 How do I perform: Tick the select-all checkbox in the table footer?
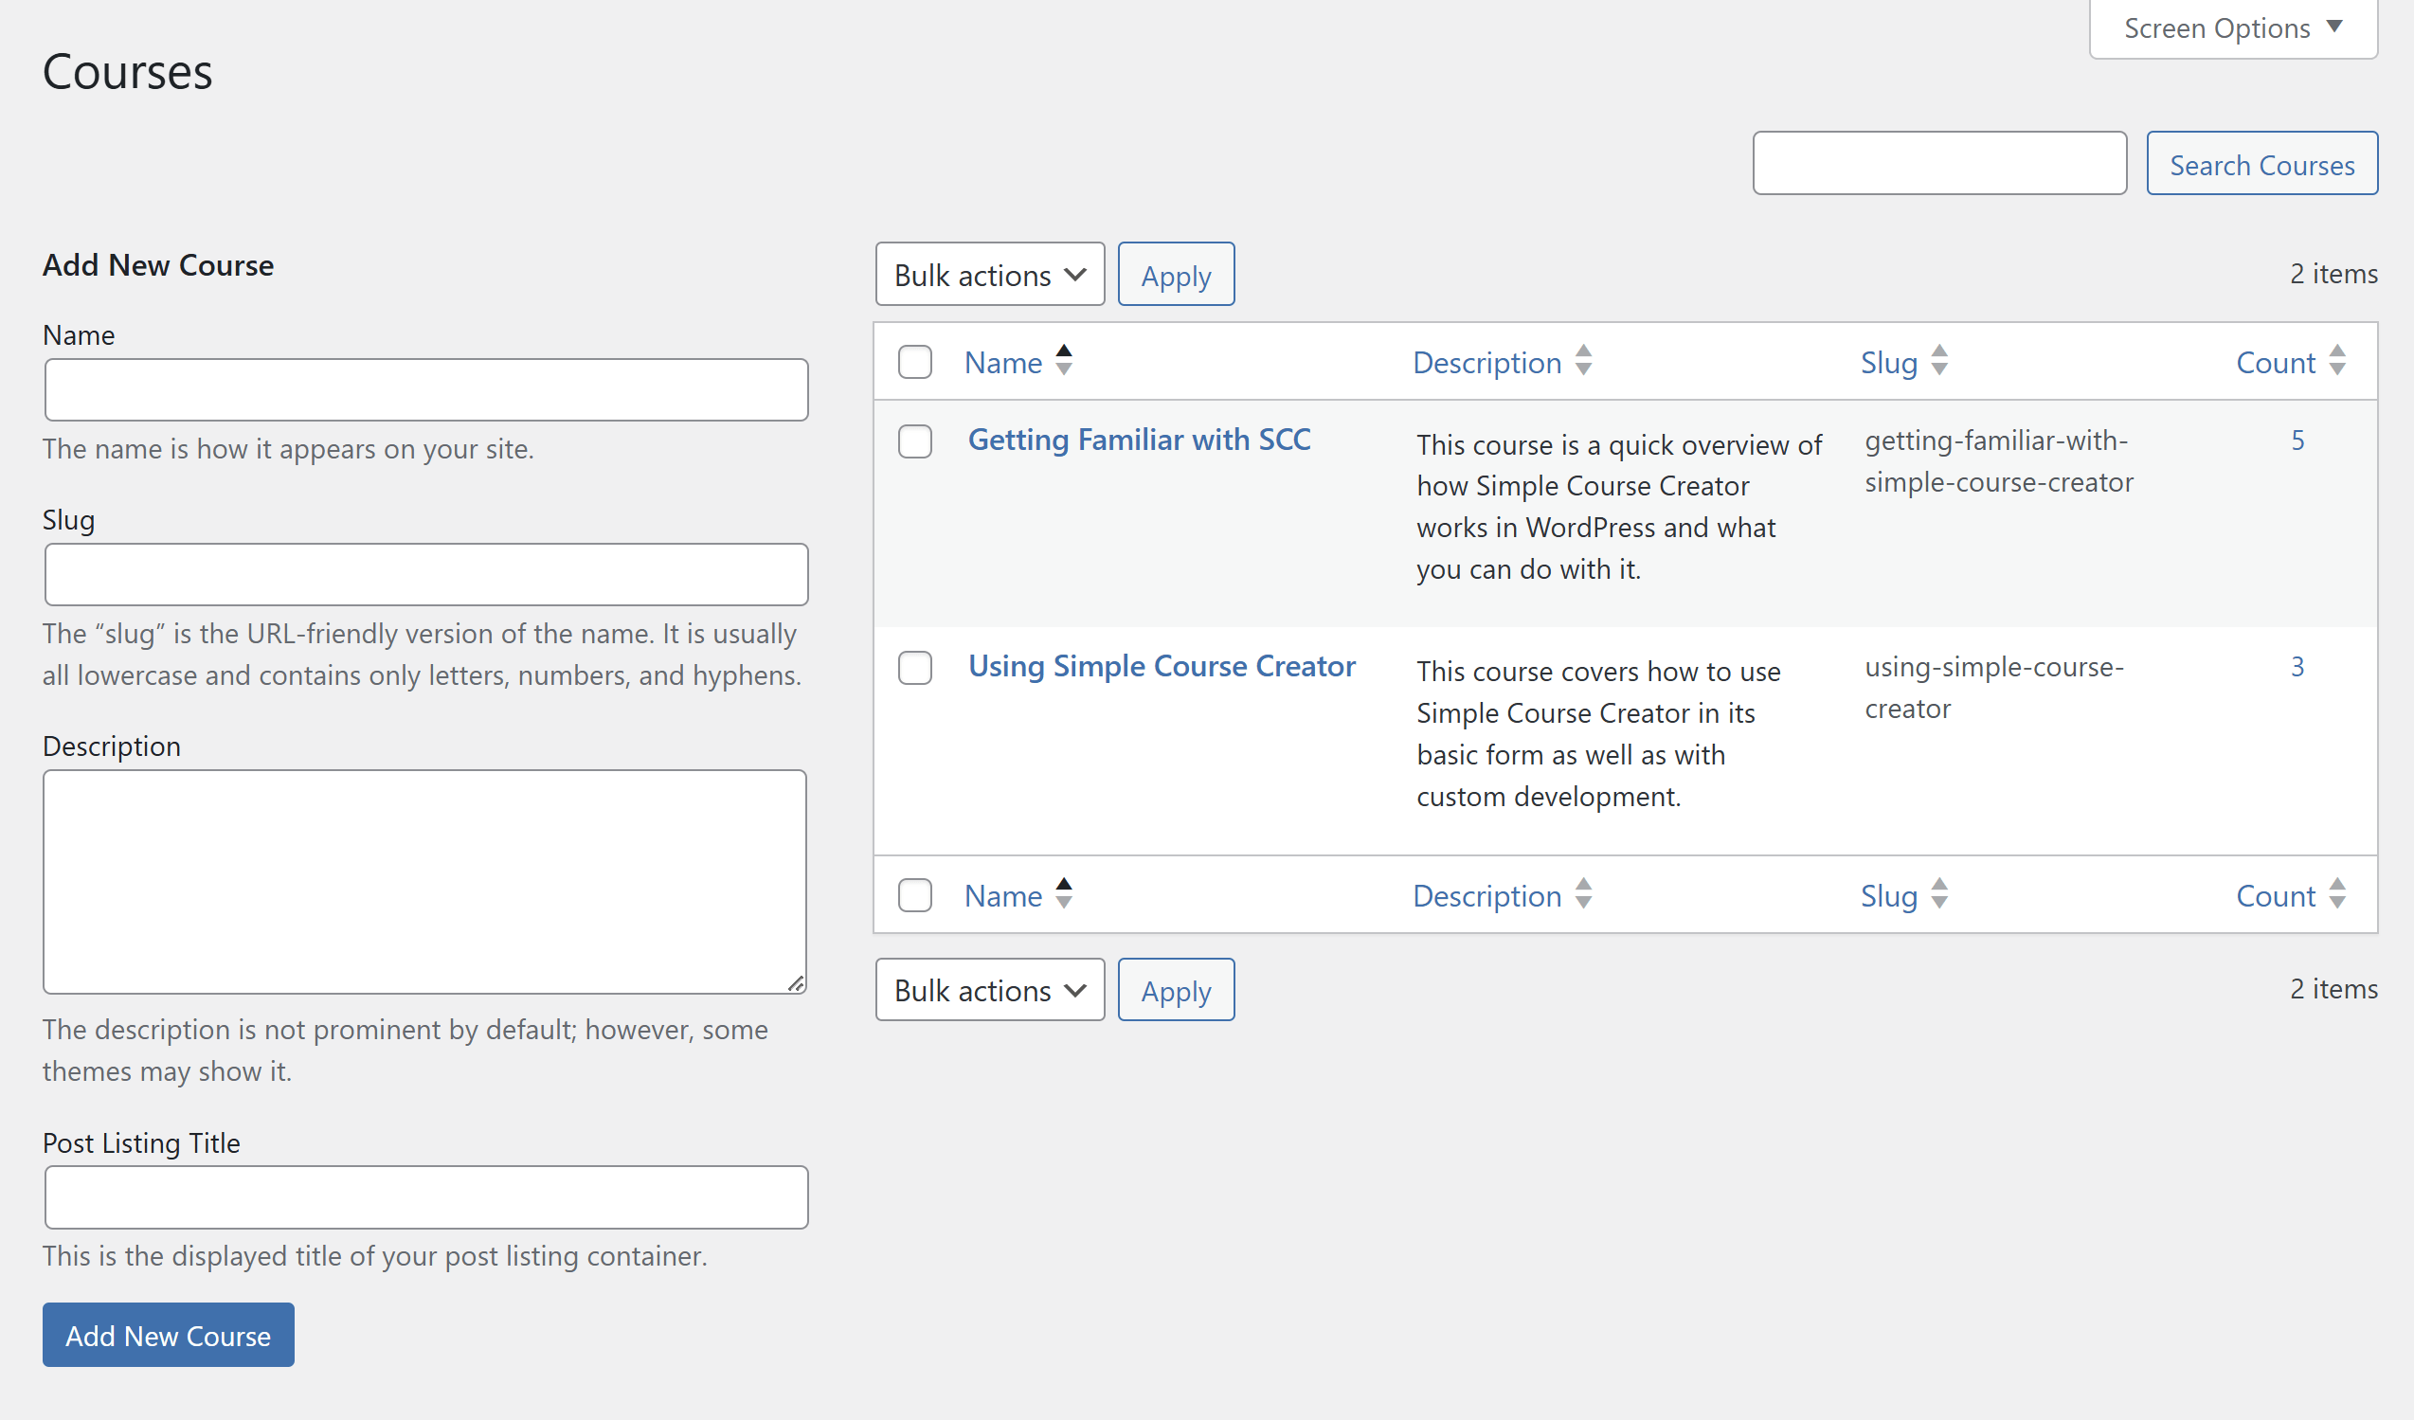point(915,895)
